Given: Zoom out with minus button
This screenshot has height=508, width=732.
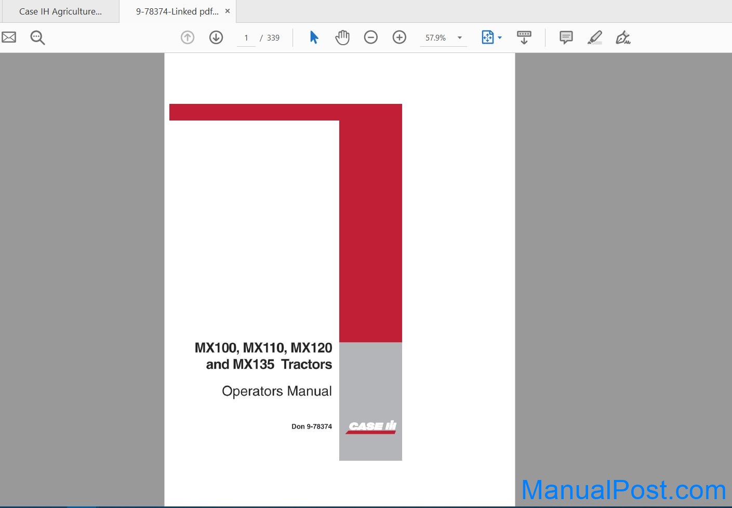Looking at the screenshot, I should (x=371, y=37).
